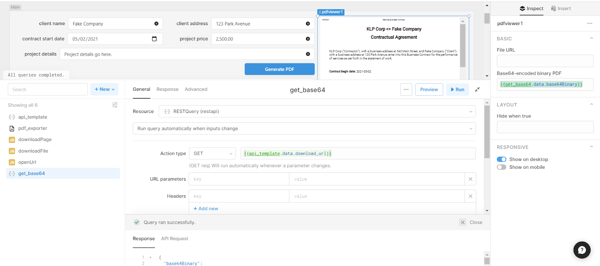Select the pdf_exporter query icon
Screen dimensions: 600x266
point(12,128)
